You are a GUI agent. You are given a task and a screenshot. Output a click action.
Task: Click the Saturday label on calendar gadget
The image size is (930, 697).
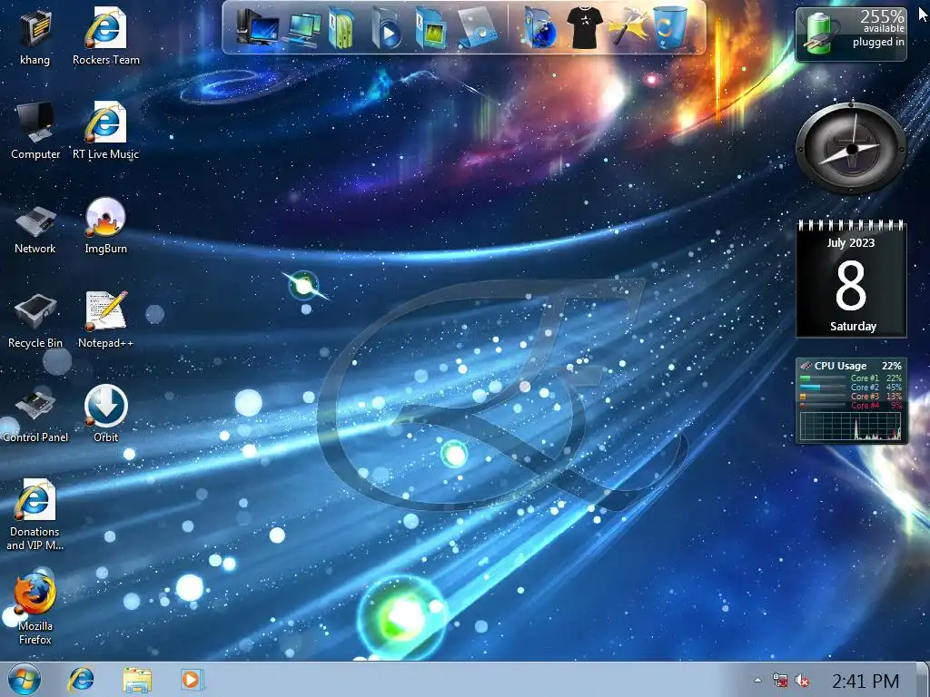(853, 326)
